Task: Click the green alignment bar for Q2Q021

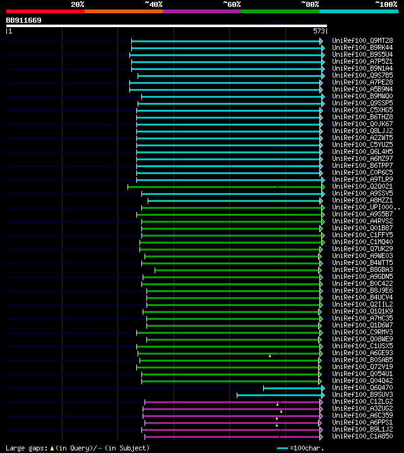Action: (225, 187)
